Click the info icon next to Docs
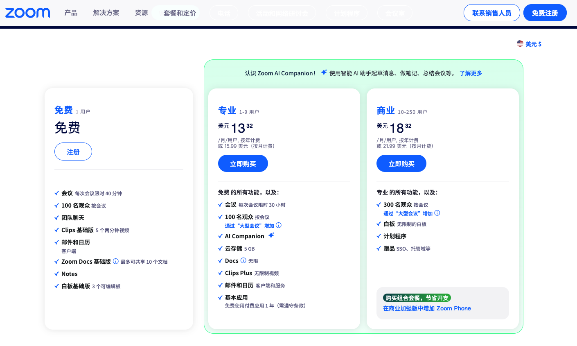The height and width of the screenshot is (346, 577). [243, 260]
